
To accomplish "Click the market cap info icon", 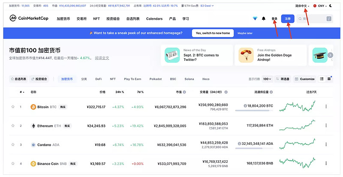I will coord(184,92).
